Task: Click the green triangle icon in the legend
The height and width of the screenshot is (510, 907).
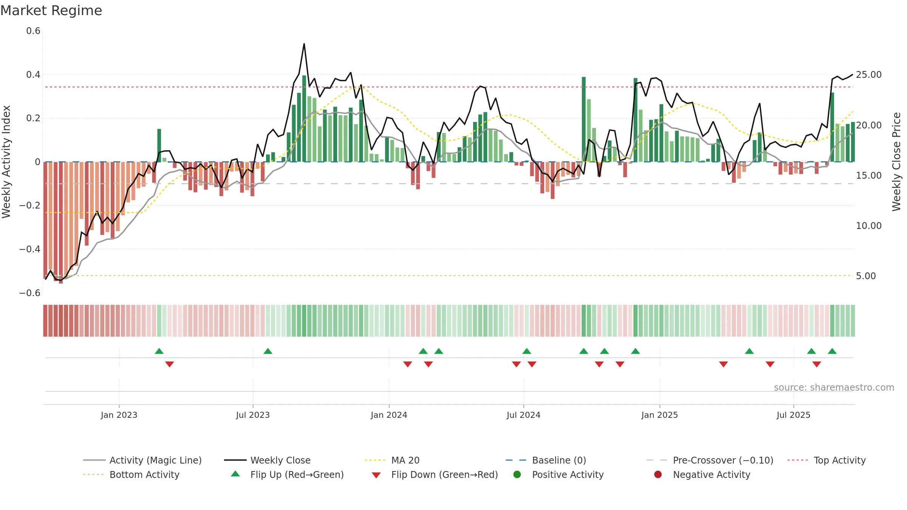Action: pyautogui.click(x=235, y=474)
